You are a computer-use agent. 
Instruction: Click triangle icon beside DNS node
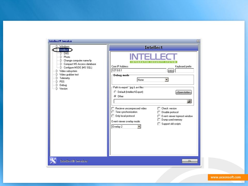pyautogui.click(x=61, y=53)
